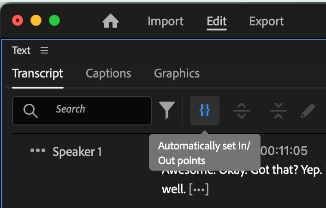
Task: Select the Transcript tab
Action: pyautogui.click(x=38, y=74)
